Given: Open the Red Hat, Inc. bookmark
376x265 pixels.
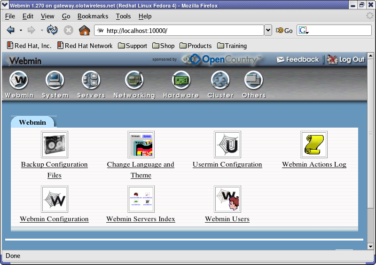Looking at the screenshot, I should [x=29, y=46].
